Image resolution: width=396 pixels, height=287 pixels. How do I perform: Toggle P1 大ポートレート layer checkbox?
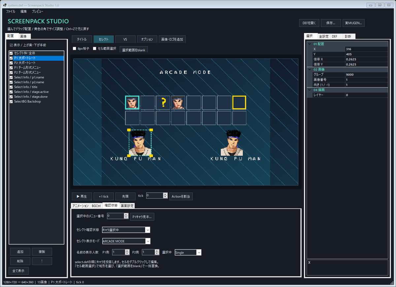[11, 58]
